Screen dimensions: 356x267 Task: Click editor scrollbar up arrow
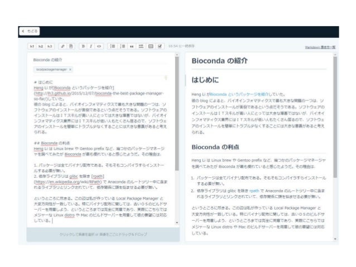[x=177, y=55]
